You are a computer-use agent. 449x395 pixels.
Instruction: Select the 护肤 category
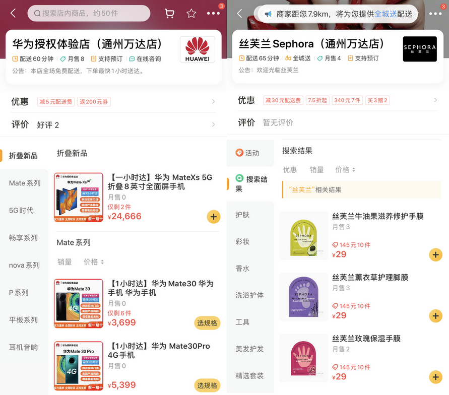click(x=243, y=215)
